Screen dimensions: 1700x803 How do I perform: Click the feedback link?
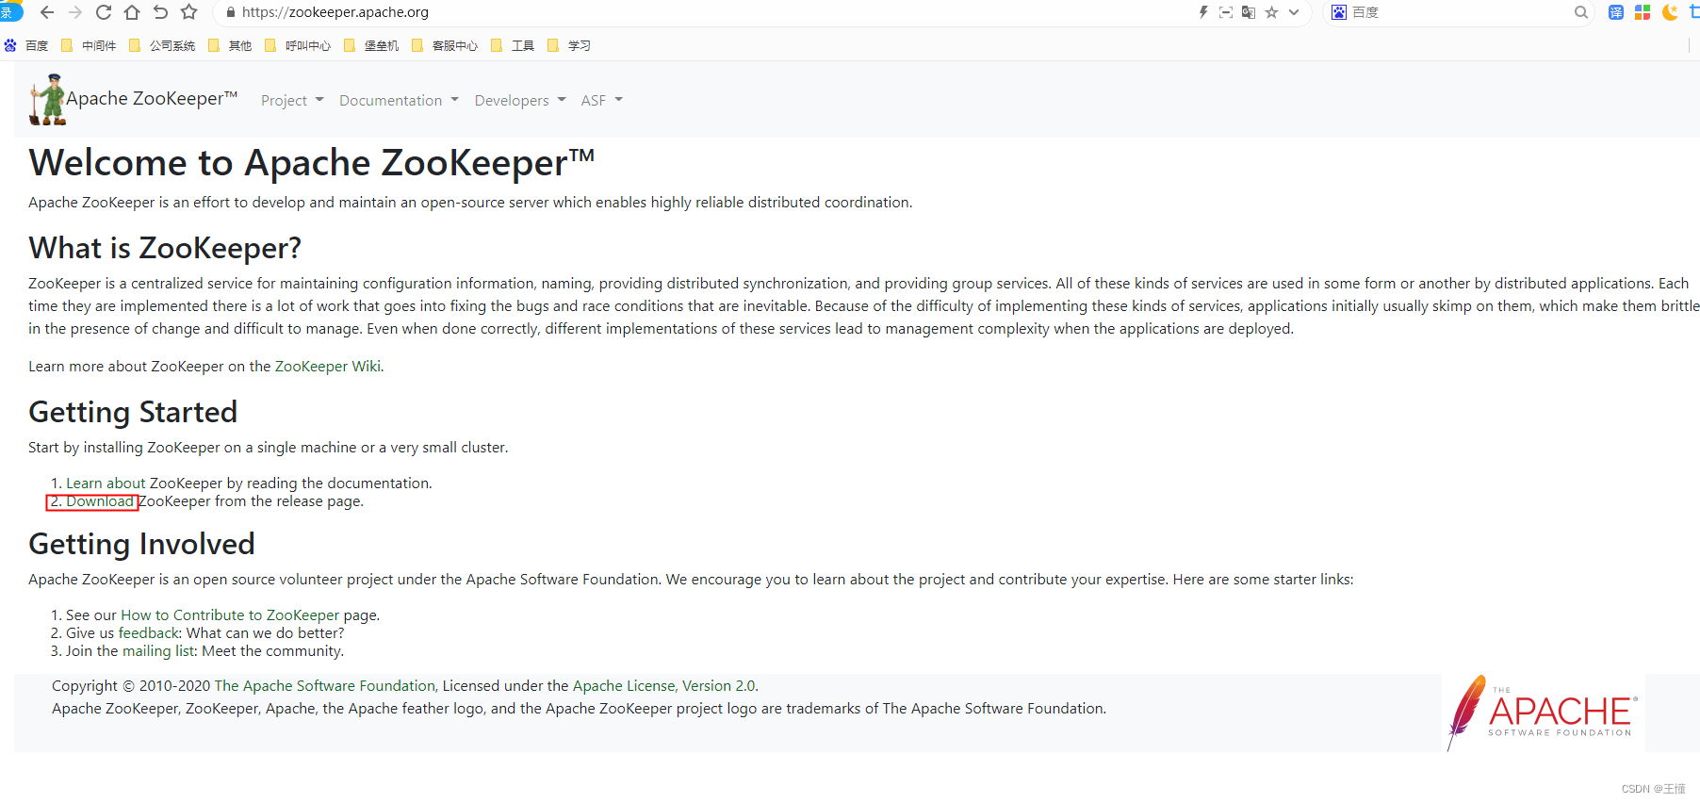(x=149, y=633)
